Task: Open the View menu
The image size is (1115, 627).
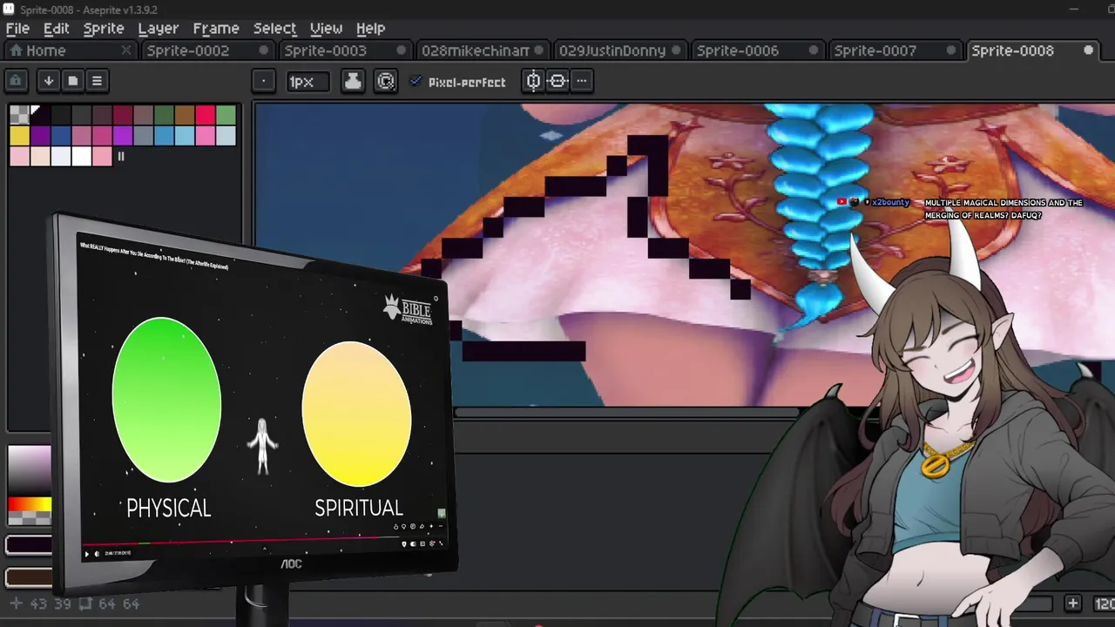Action: pyautogui.click(x=326, y=29)
